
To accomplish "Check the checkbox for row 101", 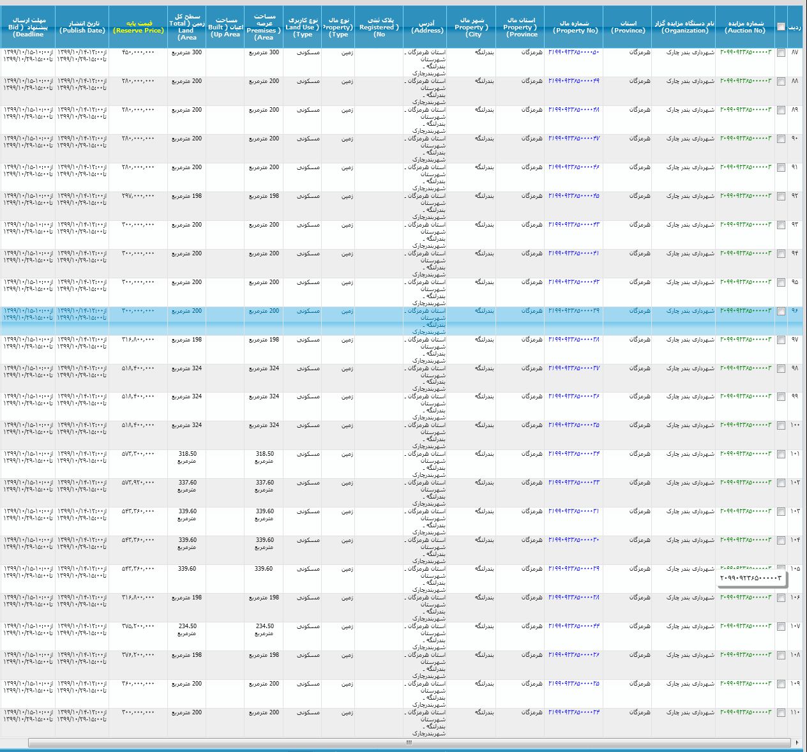I will coord(781,455).
